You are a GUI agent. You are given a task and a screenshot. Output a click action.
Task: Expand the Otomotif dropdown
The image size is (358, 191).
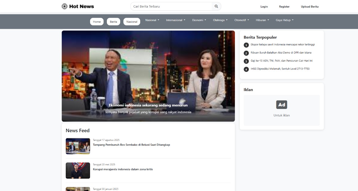[242, 20]
